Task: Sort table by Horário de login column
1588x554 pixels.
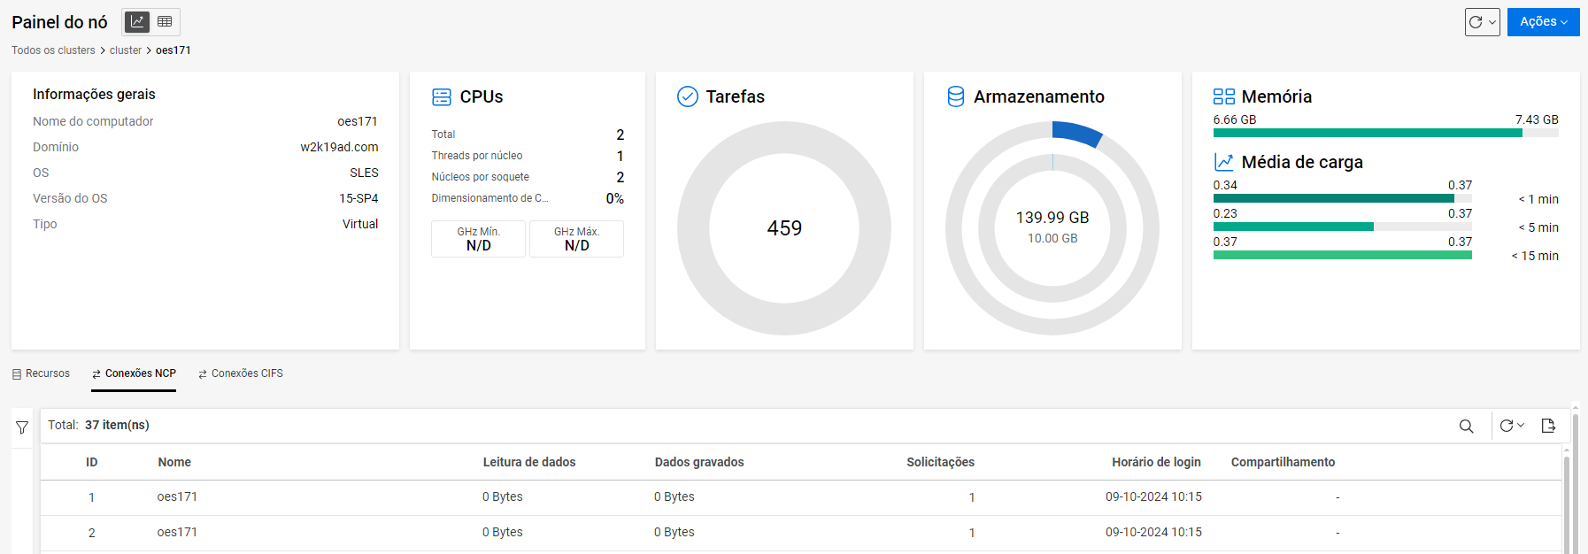Action: pos(1155,462)
